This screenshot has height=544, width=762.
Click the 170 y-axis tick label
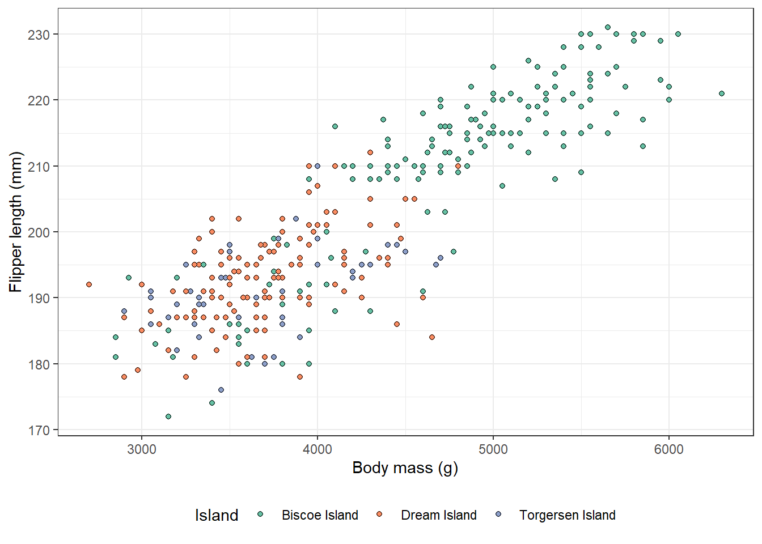point(39,430)
